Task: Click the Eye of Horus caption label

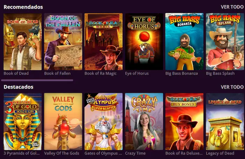Action: 137,74
